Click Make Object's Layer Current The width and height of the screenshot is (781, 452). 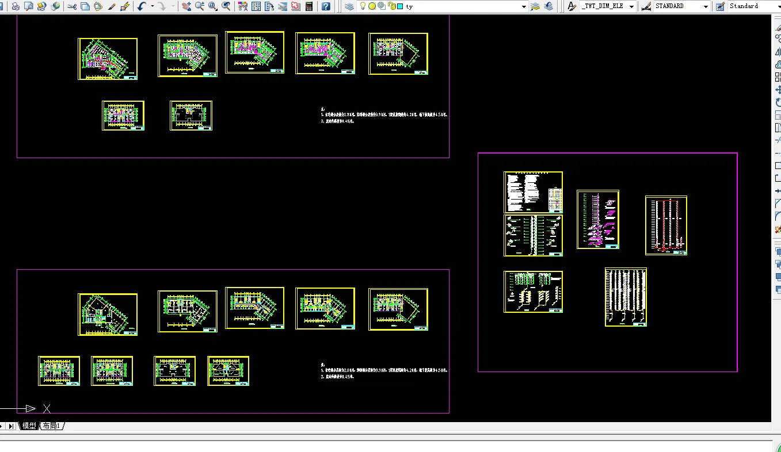click(x=535, y=6)
